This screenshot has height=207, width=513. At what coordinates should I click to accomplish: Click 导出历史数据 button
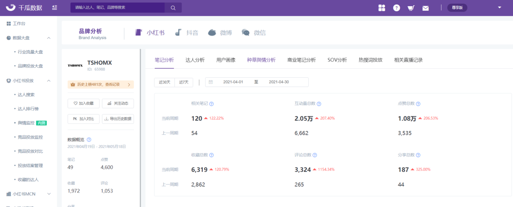[118, 119]
